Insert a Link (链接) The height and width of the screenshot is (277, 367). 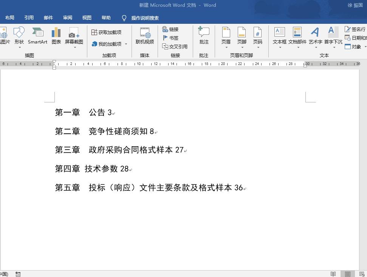(170, 29)
